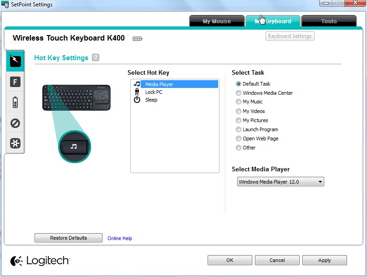Viewport: 367px width, 277px height.
Task: Choose the My Videos radio option
Action: 250,111
